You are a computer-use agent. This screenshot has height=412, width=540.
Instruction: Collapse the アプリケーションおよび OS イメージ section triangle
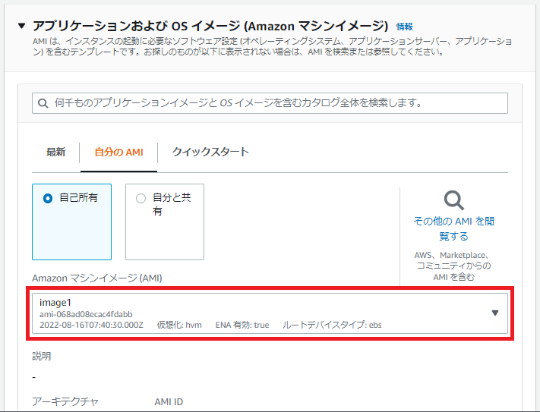click(21, 26)
